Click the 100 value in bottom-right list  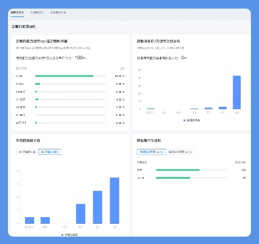click(244, 170)
